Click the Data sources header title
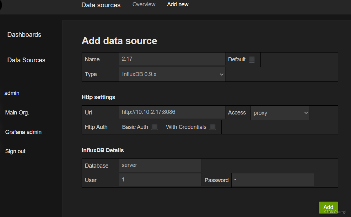This screenshot has height=217, width=351. tap(101, 5)
